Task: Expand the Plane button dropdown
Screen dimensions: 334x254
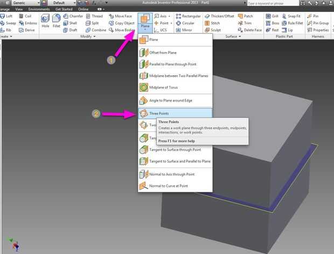Action: pyautogui.click(x=145, y=27)
